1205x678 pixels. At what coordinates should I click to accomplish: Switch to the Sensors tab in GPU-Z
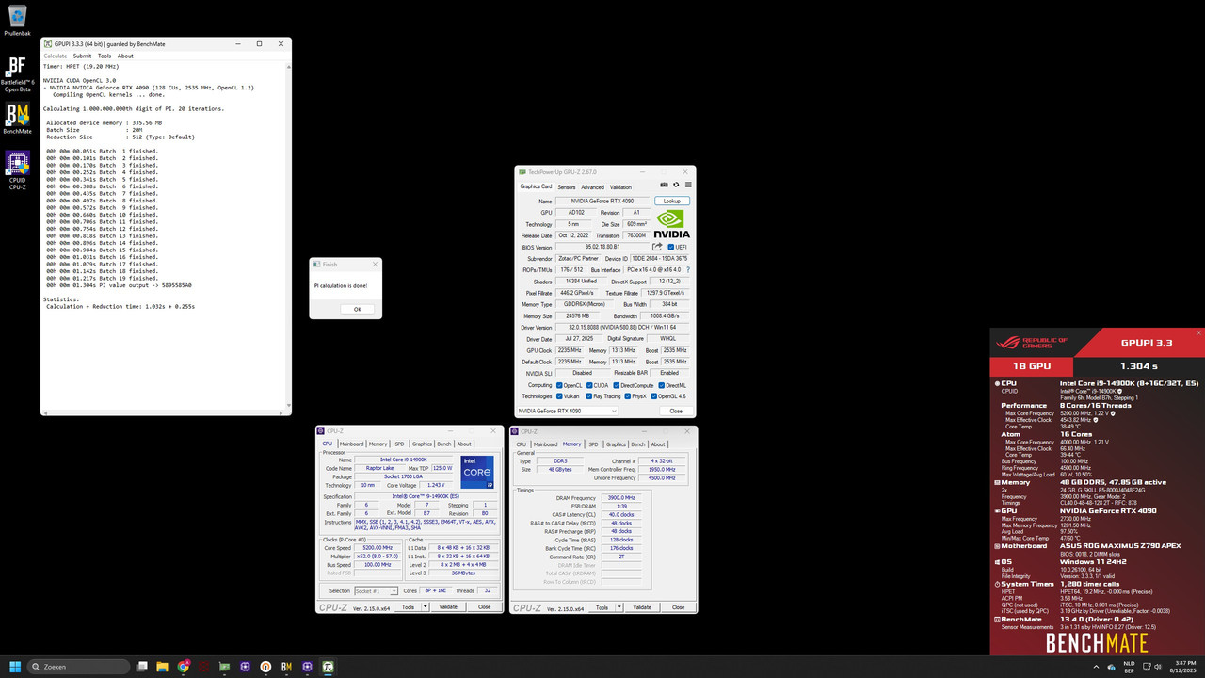[567, 187]
